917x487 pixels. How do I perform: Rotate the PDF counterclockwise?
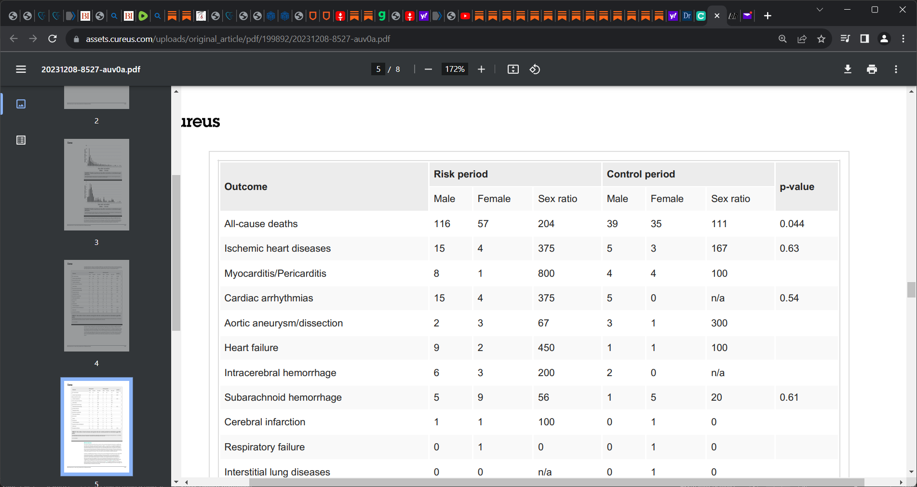(x=535, y=69)
